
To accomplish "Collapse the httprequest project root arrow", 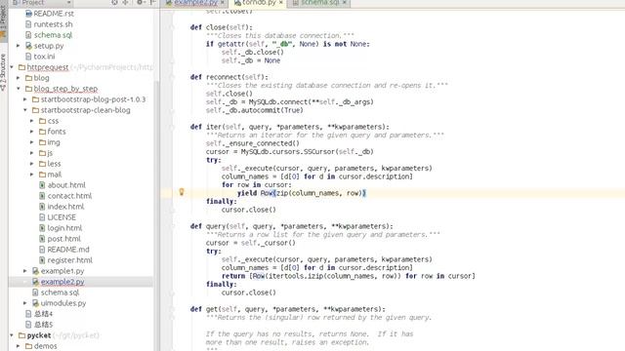I will [x=11, y=67].
